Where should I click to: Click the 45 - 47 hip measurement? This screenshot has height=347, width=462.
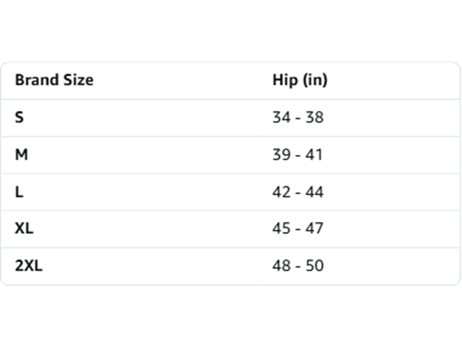[x=298, y=228]
